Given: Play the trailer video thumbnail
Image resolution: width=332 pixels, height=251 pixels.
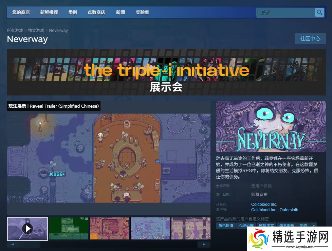Looking at the screenshot, I should [x=27, y=228].
